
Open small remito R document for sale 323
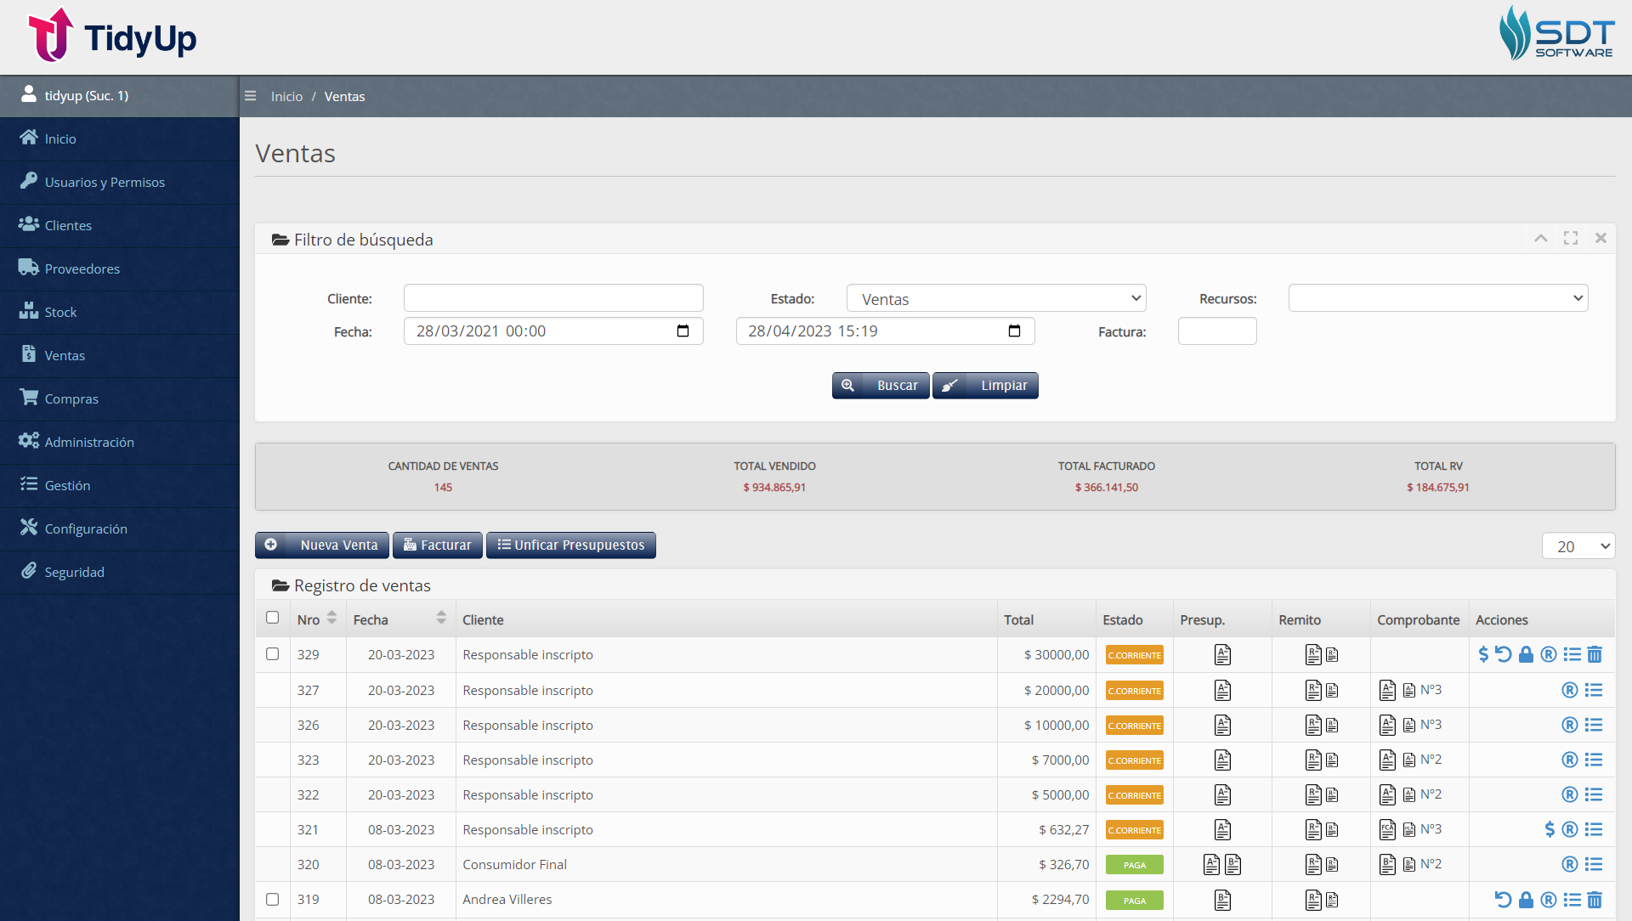point(1332,760)
